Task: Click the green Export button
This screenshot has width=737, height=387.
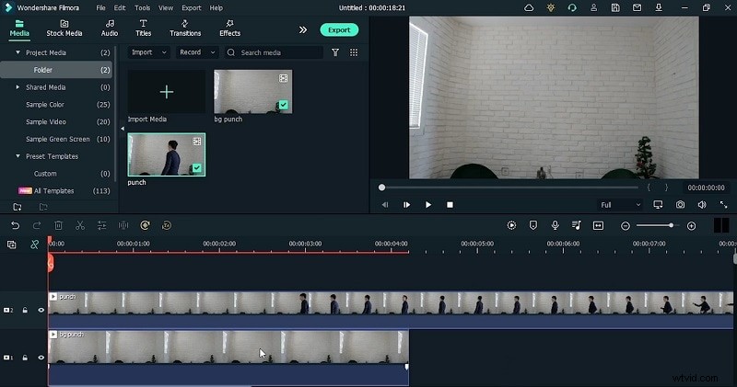Action: coord(339,30)
